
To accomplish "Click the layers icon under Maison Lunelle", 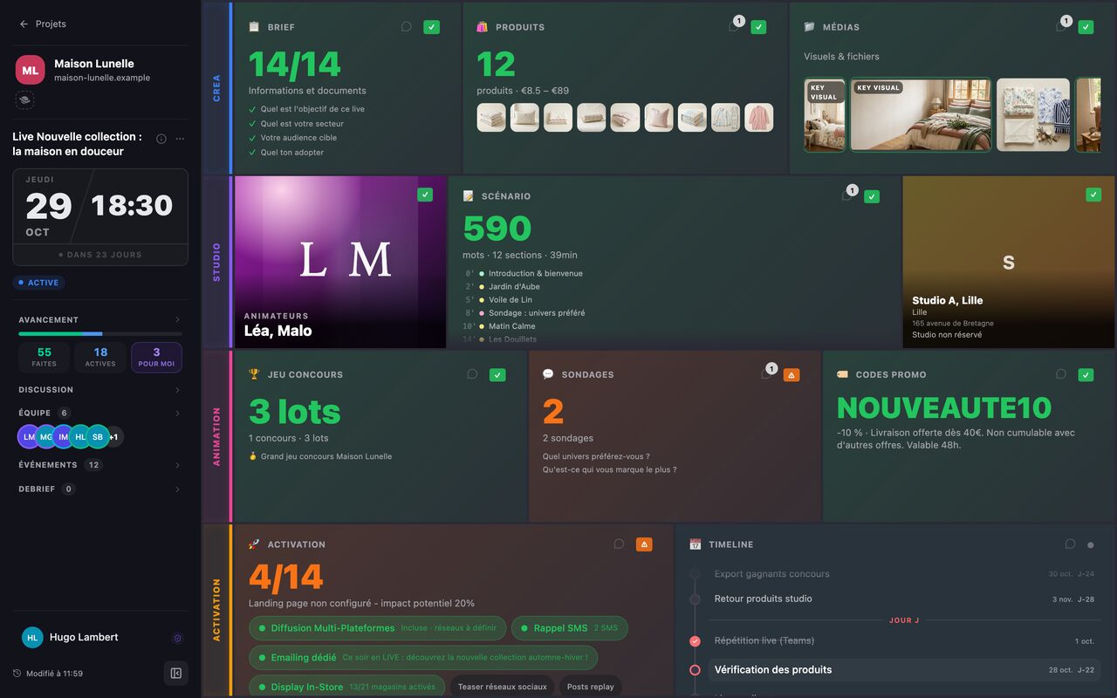I will 24,100.
